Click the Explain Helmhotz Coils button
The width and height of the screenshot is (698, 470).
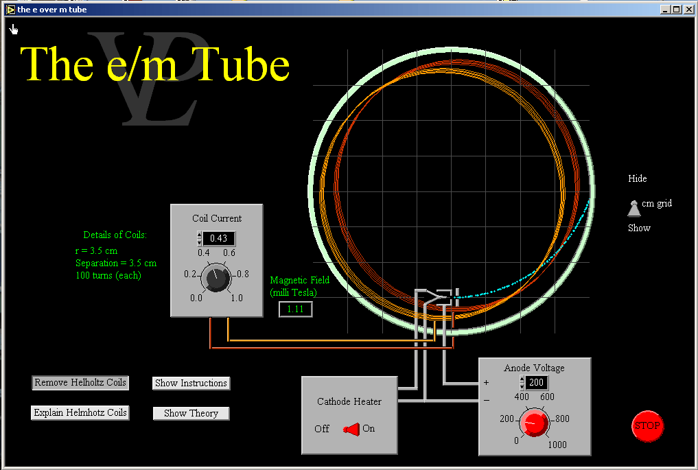click(80, 413)
